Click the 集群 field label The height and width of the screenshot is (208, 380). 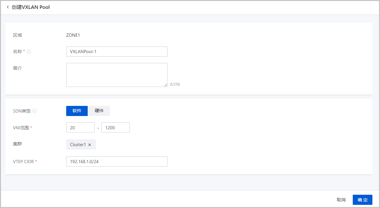click(17, 144)
